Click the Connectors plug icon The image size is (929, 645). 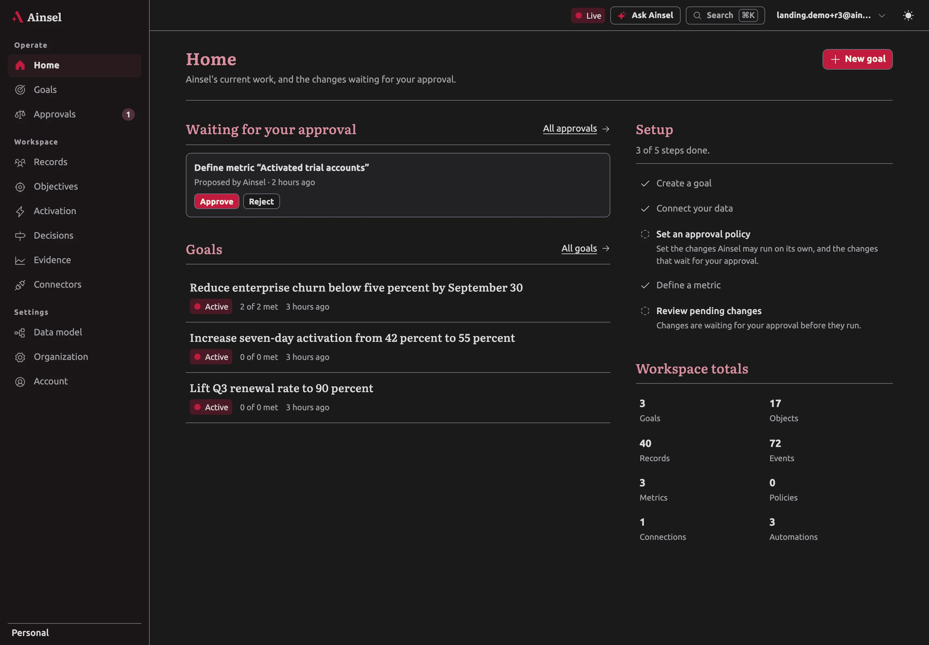tap(20, 285)
